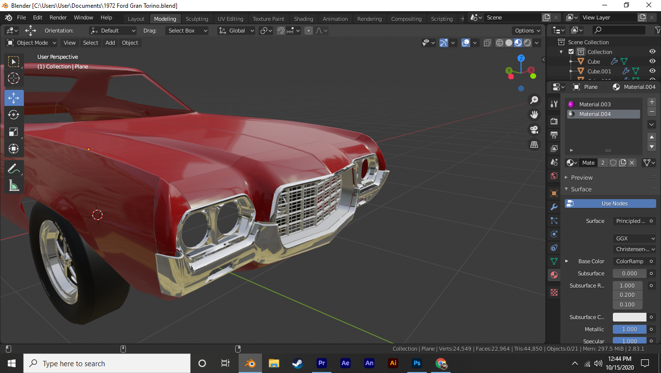Open the Scene properties tab

(x=554, y=162)
